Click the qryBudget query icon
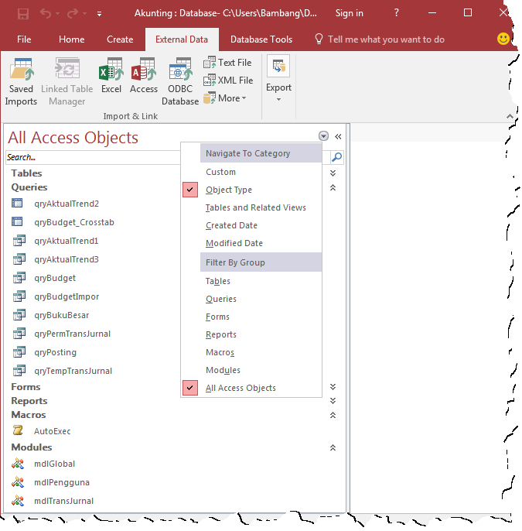522x531 pixels. (19, 278)
